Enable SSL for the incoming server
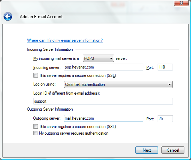191x160 pixels. tap(35, 75)
